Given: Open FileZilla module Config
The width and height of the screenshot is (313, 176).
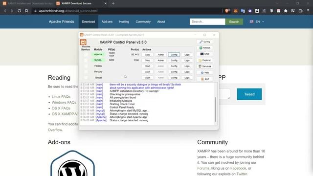Looking at the screenshot, I should click(x=174, y=66).
